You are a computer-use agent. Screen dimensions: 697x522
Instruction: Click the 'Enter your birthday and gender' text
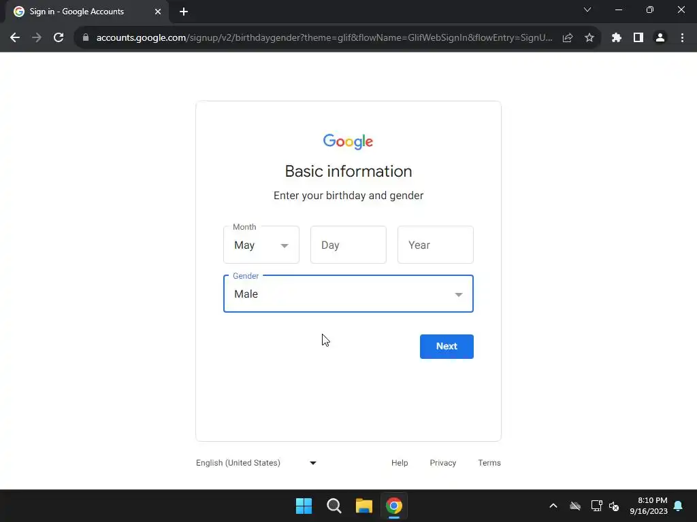tap(348, 196)
